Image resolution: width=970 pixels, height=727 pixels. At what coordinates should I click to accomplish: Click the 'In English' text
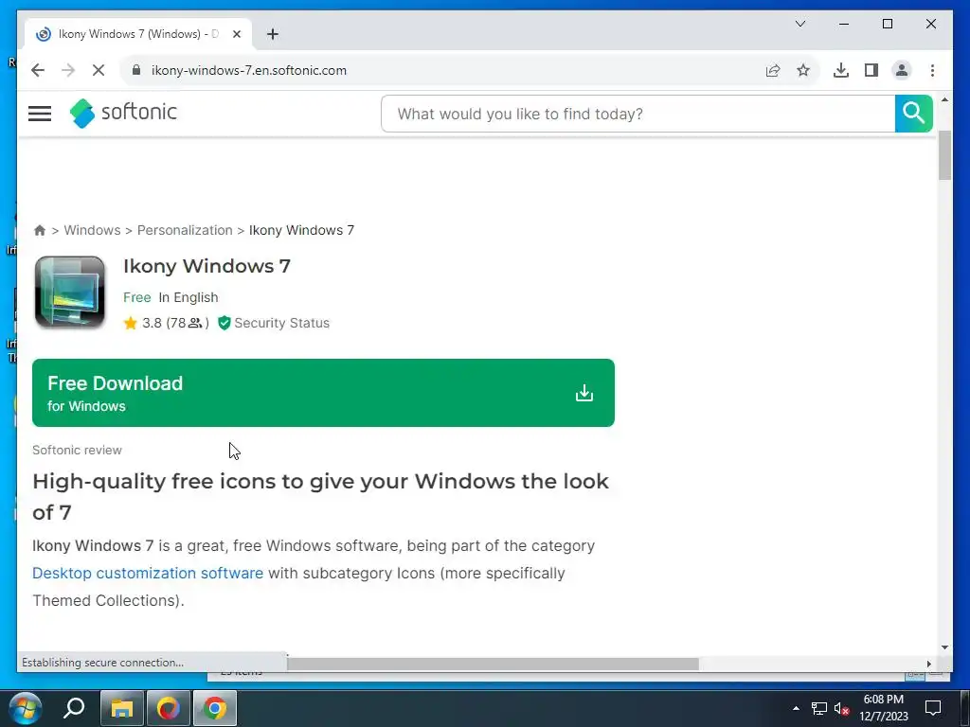189,297
